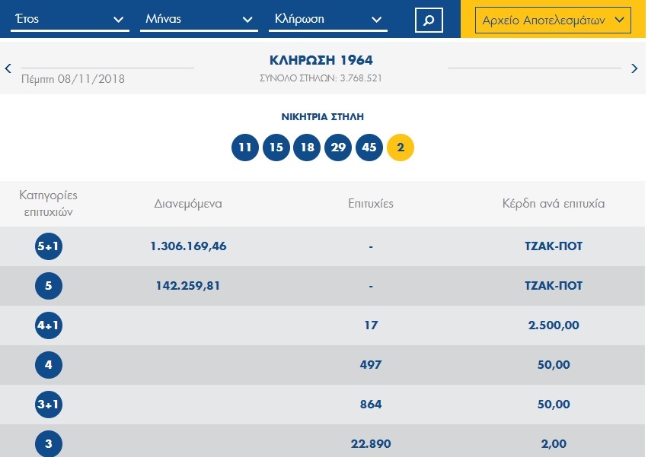Viewport: 648px width, 457px height.
Task: Go to previous draw with left arrow
Action: point(8,68)
